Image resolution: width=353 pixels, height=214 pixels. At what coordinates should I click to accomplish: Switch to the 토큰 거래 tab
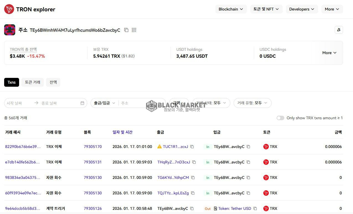click(32, 82)
